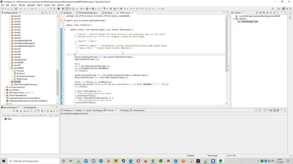Switch to the ElvisImpersonator.java editor tab
Viewport: 293px width, 164px height.
pos(88,13)
